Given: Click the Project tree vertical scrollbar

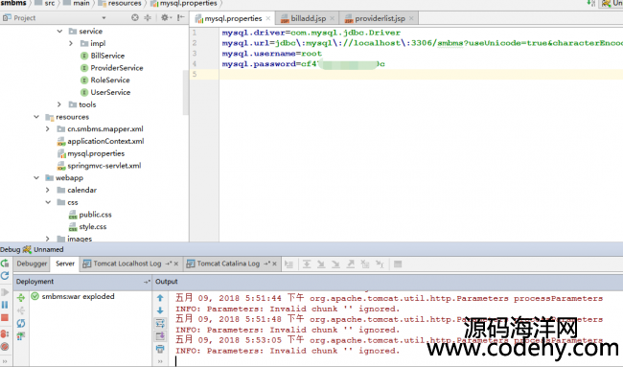Looking at the screenshot, I should coord(186,93).
